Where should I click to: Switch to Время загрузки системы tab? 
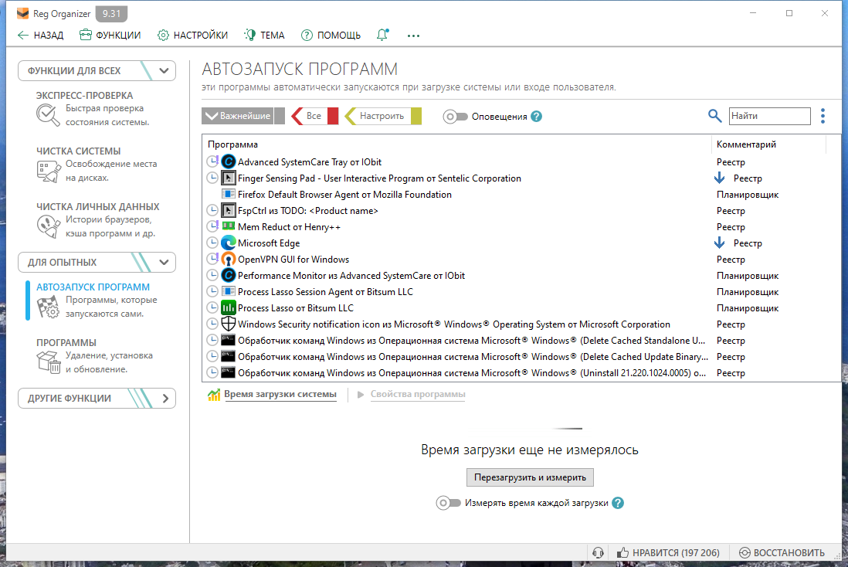[x=280, y=395]
